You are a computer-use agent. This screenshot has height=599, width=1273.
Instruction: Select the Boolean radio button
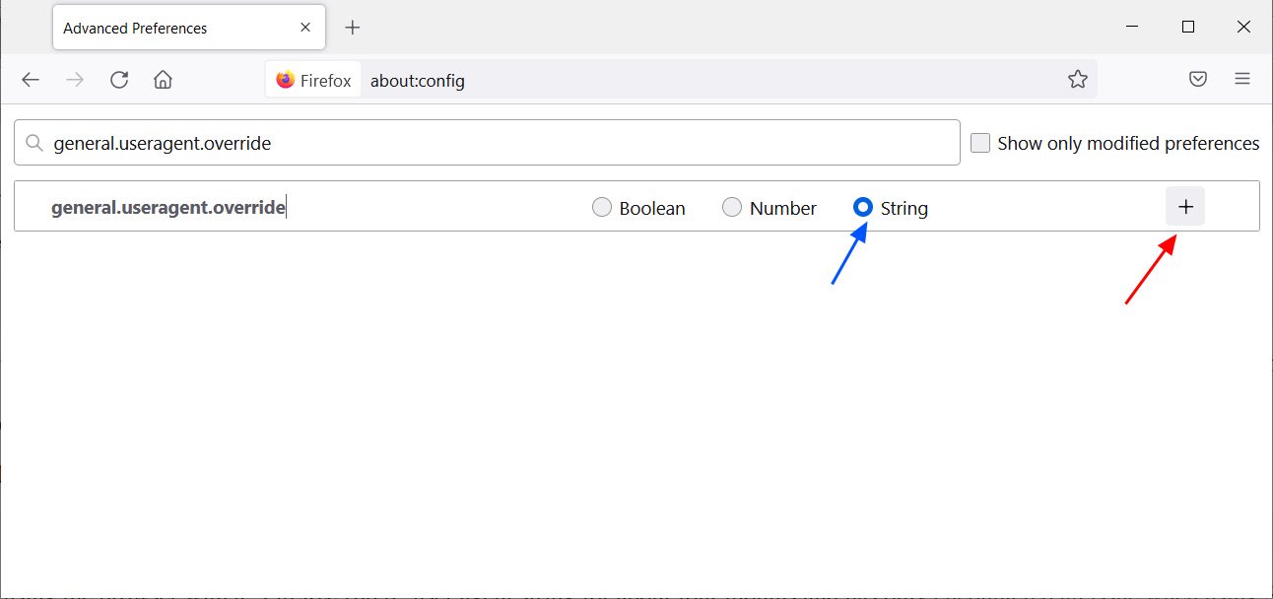coord(602,207)
